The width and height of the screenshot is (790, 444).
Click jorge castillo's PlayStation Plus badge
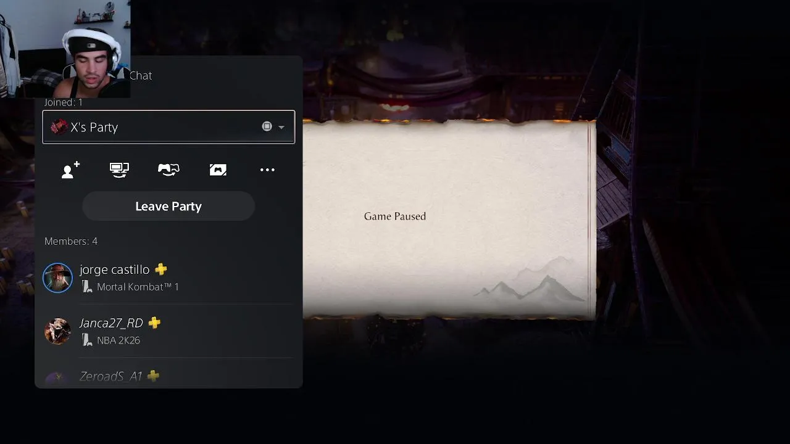[x=160, y=269]
